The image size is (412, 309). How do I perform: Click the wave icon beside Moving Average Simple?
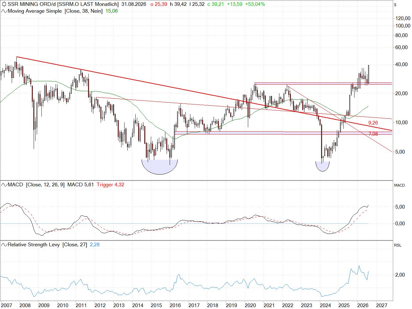(x=4, y=11)
